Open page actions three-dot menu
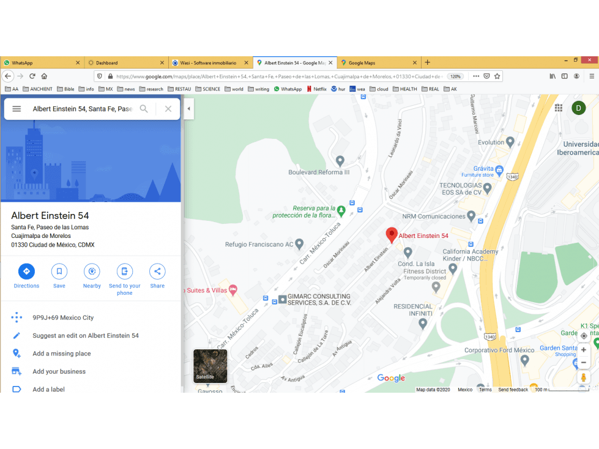The height and width of the screenshot is (449, 599). point(475,76)
